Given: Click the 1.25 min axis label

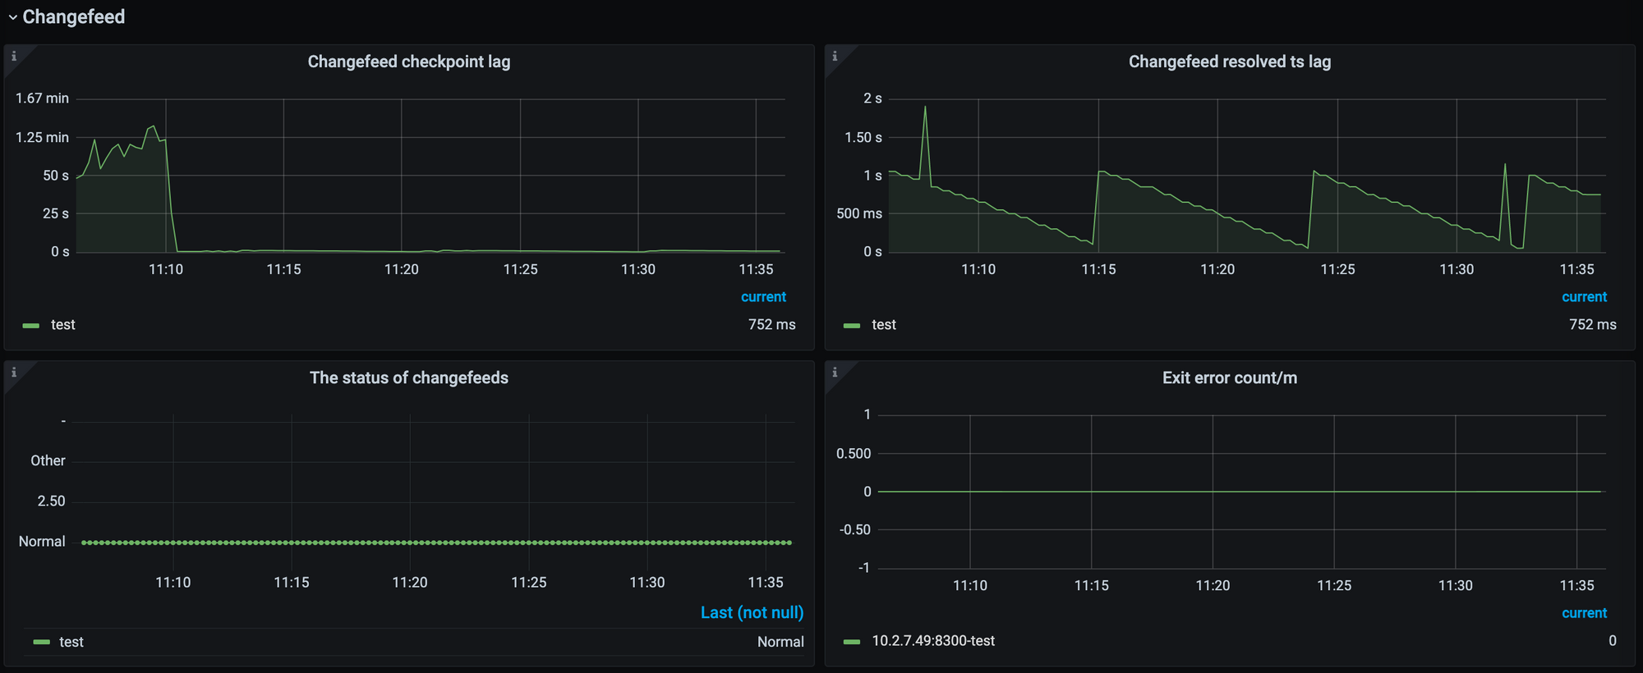Looking at the screenshot, I should click(x=42, y=137).
